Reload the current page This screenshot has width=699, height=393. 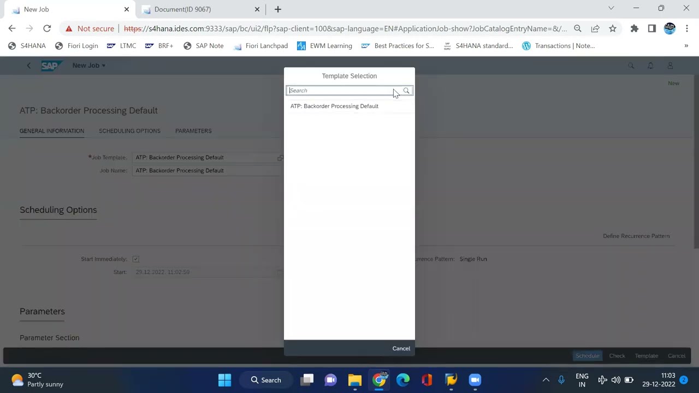pos(47,28)
